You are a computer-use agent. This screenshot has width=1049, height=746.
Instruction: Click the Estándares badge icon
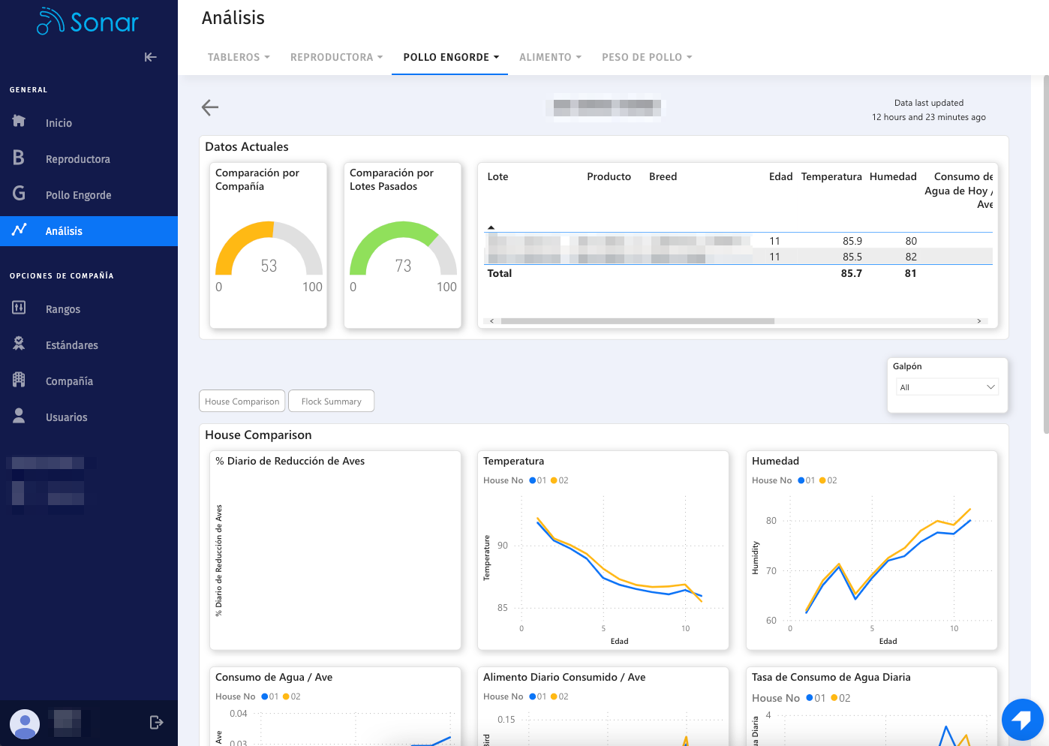pos(19,344)
